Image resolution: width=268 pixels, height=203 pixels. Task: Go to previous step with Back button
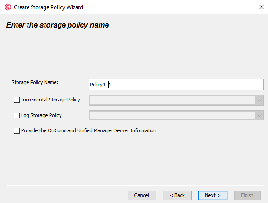pyautogui.click(x=177, y=195)
